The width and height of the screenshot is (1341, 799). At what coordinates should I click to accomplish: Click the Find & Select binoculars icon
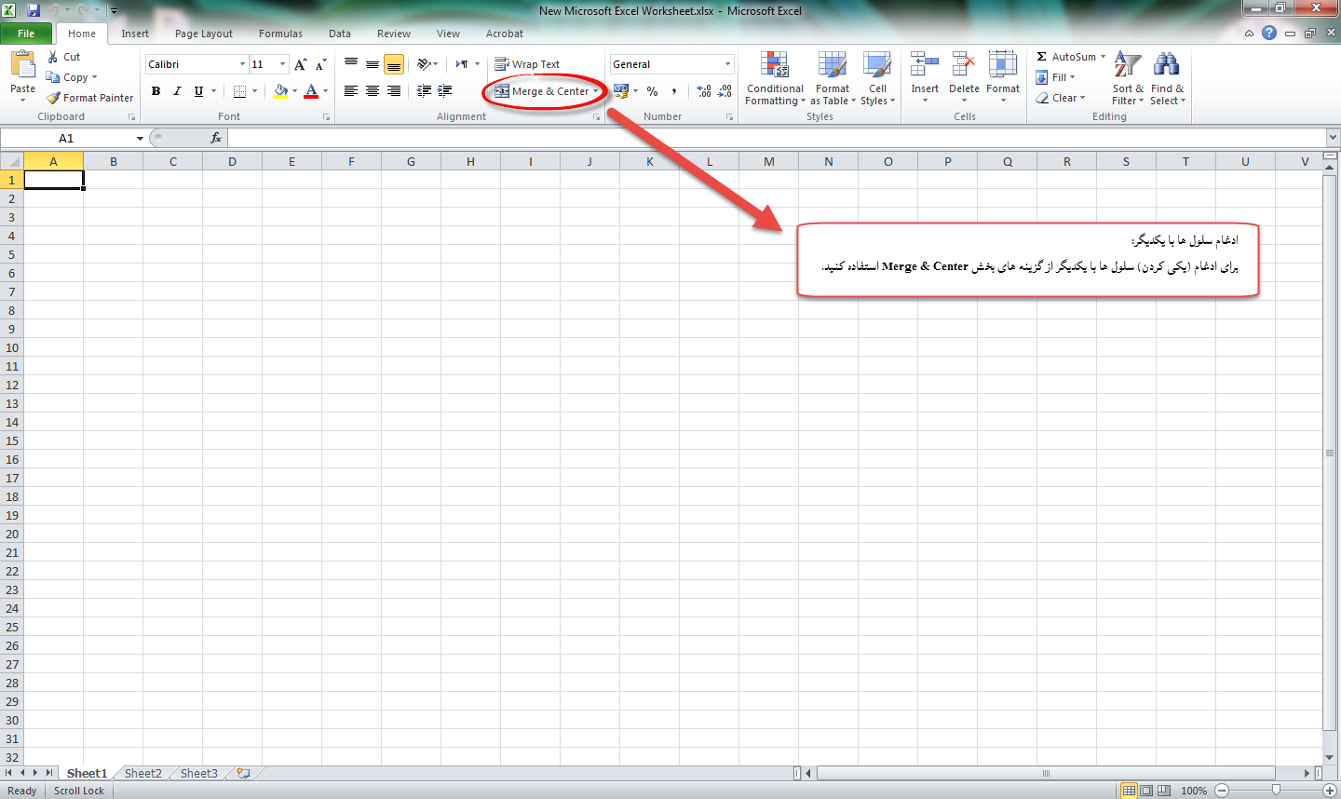pos(1166,65)
